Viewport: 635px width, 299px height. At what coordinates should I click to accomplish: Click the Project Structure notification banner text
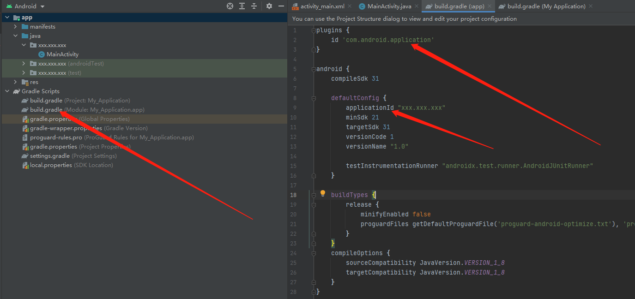[x=405, y=19]
